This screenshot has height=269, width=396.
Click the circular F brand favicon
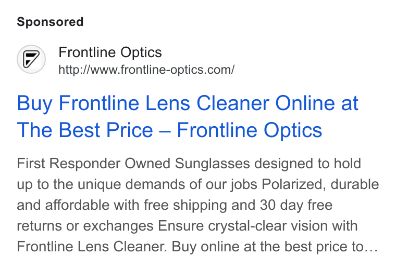coord(31,59)
